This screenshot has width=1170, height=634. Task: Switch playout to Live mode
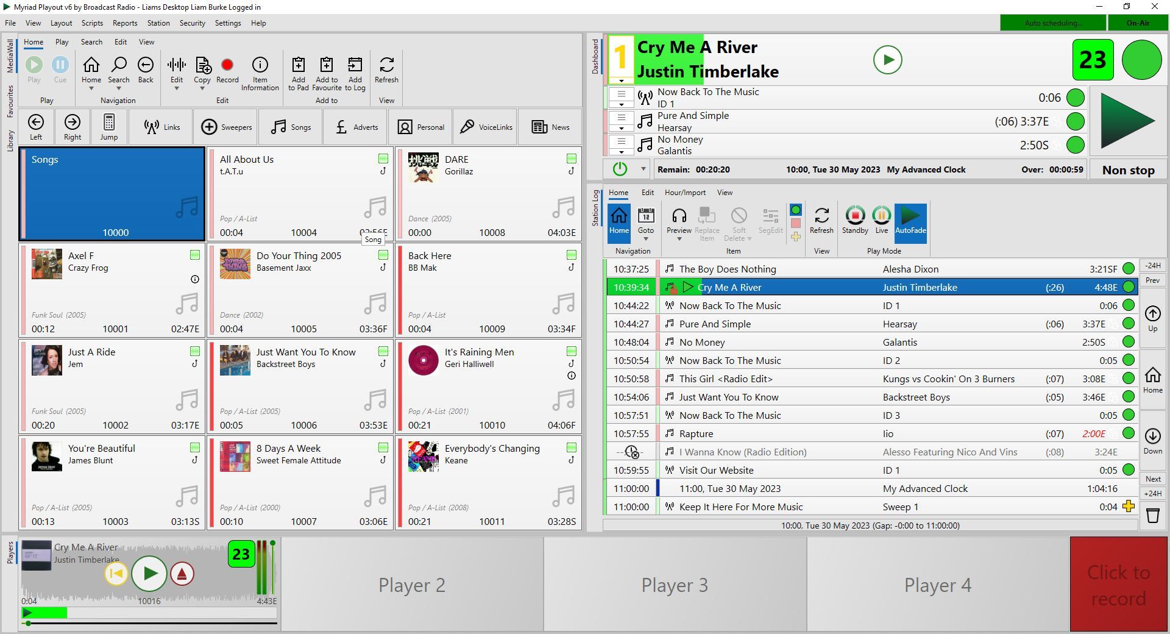coord(881,219)
